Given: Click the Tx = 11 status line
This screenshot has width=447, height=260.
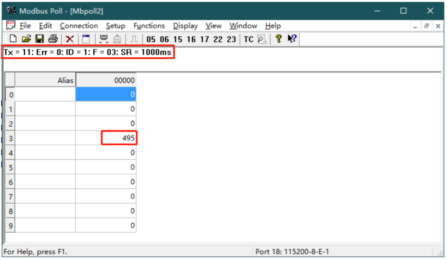Looking at the screenshot, I should pyautogui.click(x=87, y=53).
